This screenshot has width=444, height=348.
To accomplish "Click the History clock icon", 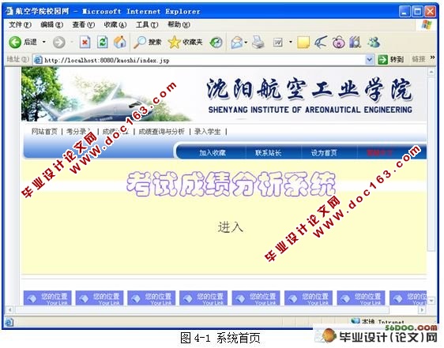I will tap(216, 43).
